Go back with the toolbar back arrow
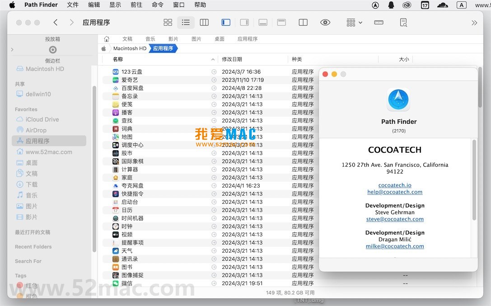The height and width of the screenshot is (306, 491). (56, 22)
